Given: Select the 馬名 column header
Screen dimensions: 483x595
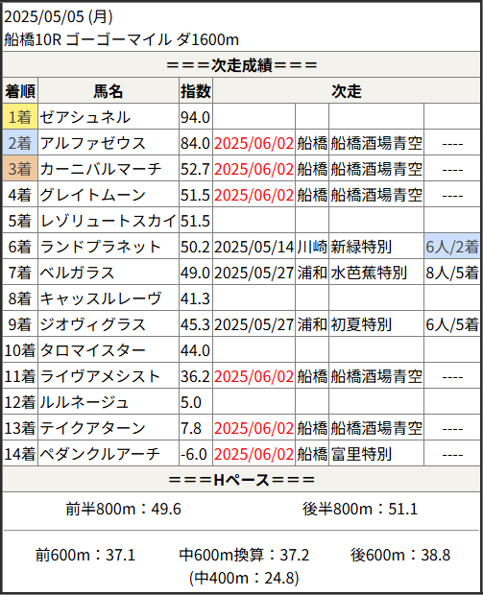Looking at the screenshot, I should pyautogui.click(x=109, y=91).
